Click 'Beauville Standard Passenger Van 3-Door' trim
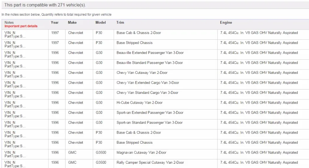This screenshot has width=309, height=168. 150,63
